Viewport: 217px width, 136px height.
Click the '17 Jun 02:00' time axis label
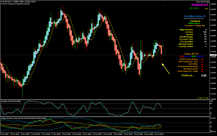pyautogui.click(x=159, y=134)
